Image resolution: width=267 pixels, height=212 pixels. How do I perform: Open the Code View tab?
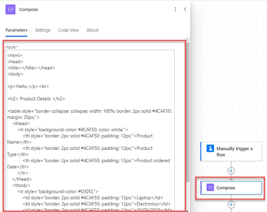[68, 30]
